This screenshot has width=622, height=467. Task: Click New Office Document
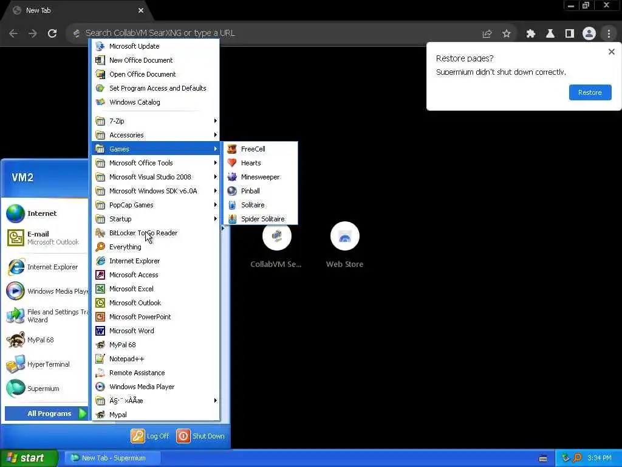click(155, 60)
